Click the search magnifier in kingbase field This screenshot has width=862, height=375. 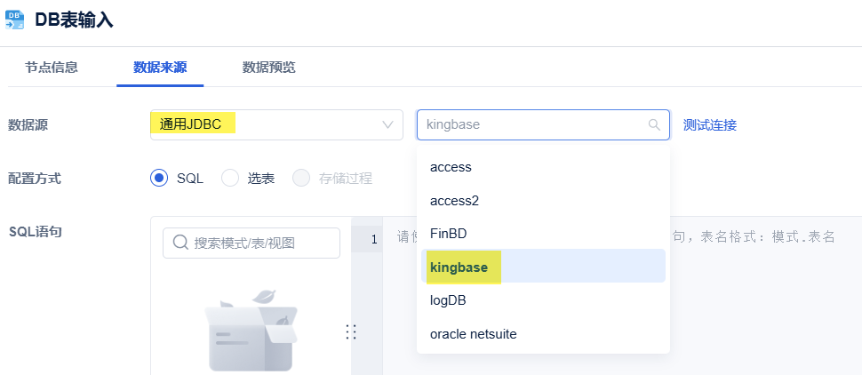point(654,125)
